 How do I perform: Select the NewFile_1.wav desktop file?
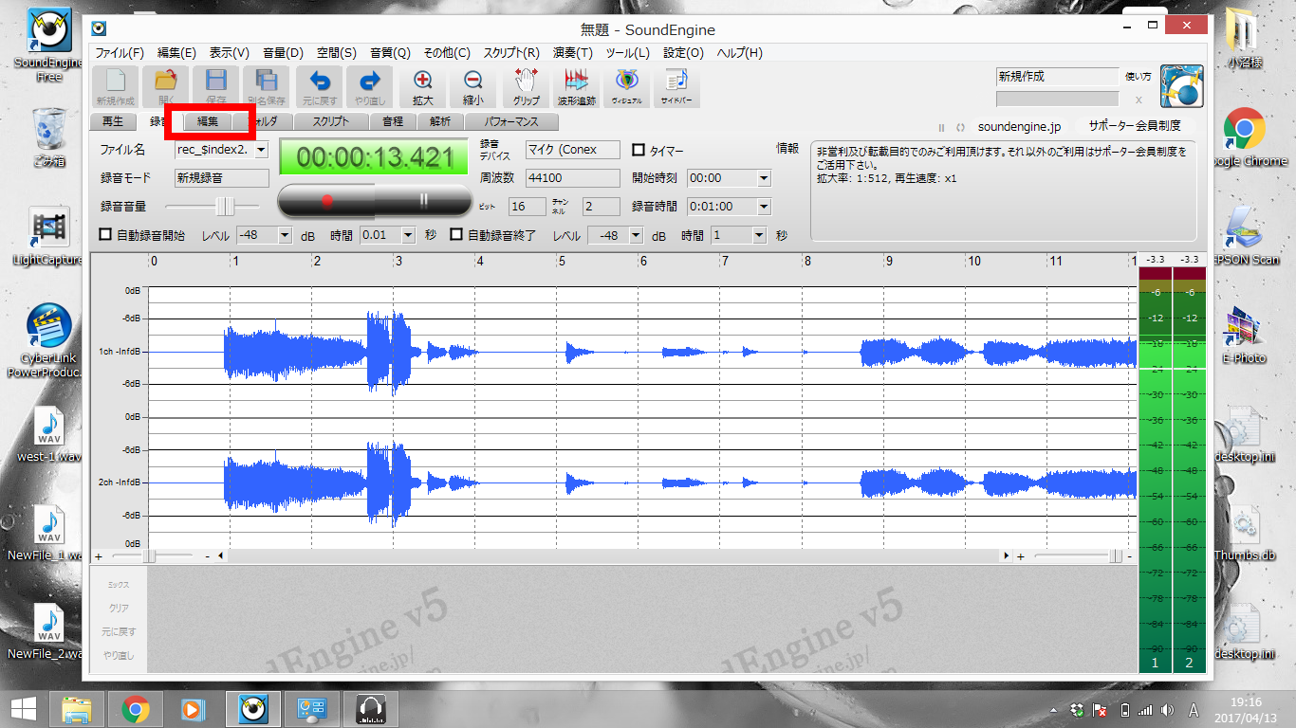coord(49,534)
